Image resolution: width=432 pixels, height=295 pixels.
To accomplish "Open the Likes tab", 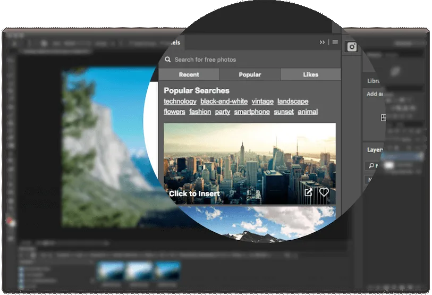I will tap(310, 75).
